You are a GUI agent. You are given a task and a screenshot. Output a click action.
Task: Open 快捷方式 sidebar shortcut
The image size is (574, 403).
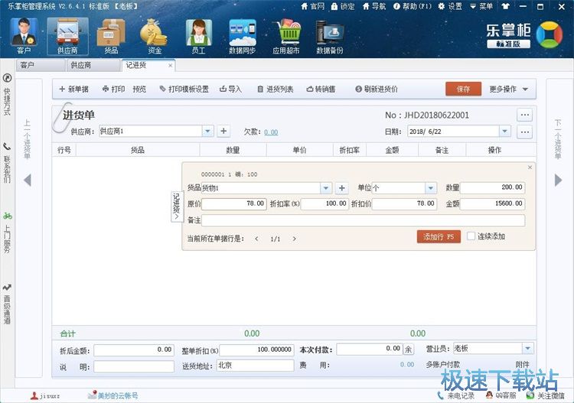[7, 94]
